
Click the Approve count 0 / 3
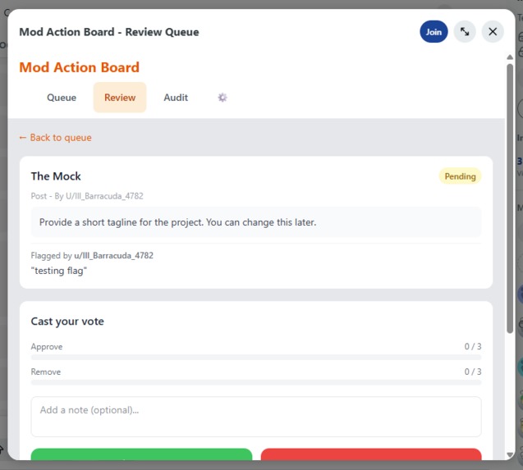point(473,347)
